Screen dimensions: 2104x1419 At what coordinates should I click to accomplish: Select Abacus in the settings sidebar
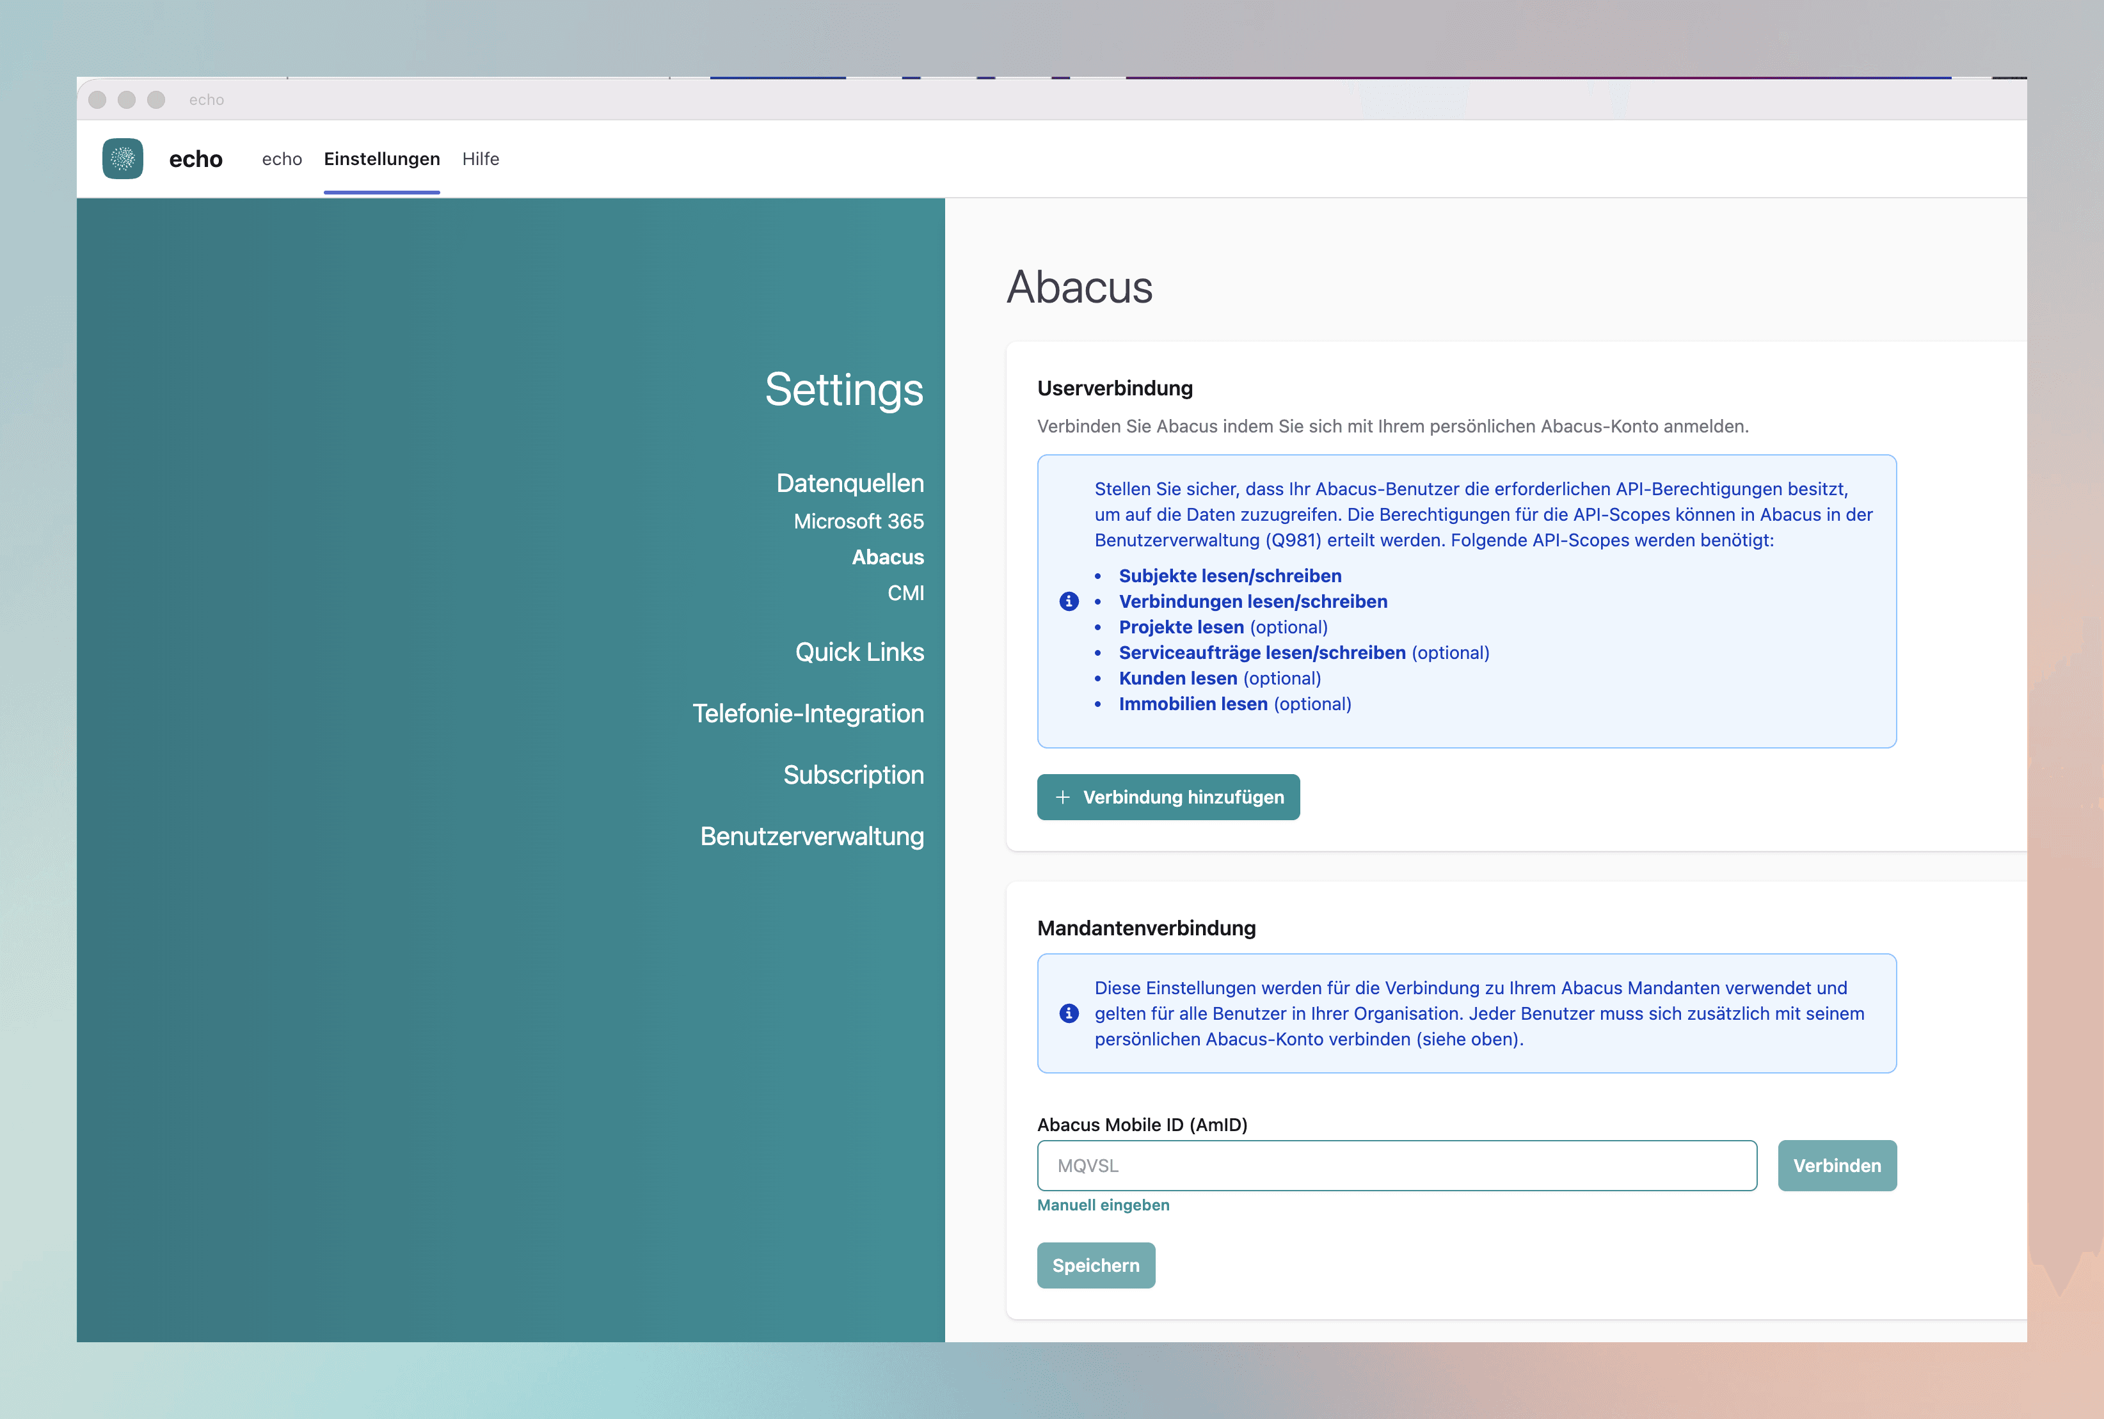[888, 557]
